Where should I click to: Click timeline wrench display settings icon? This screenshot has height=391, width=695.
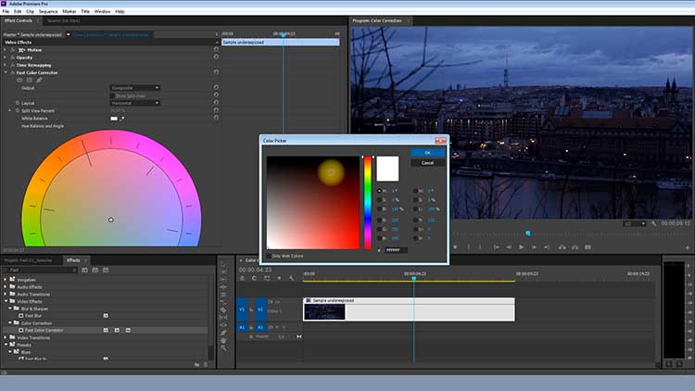click(291, 278)
